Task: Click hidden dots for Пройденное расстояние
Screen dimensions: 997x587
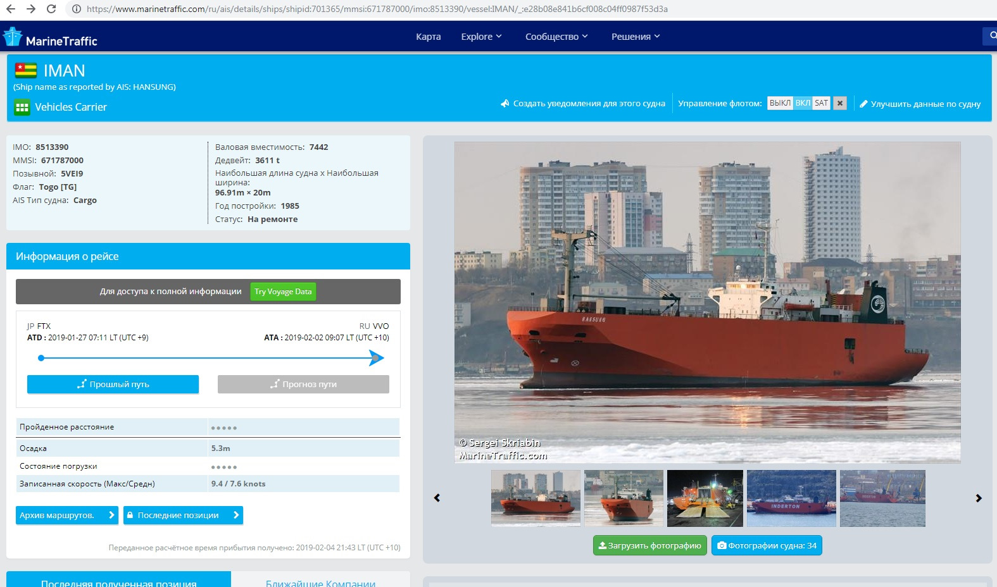Action: (x=224, y=428)
